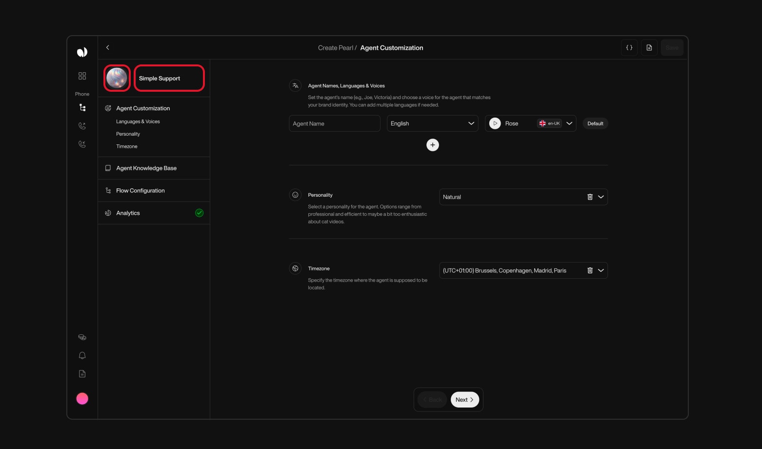
Task: Click inside the Agent Name input field
Action: pyautogui.click(x=334, y=123)
